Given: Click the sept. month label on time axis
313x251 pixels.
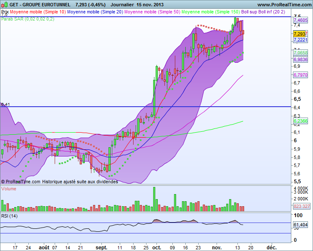Looking at the screenshot, I should coord(101,248).
